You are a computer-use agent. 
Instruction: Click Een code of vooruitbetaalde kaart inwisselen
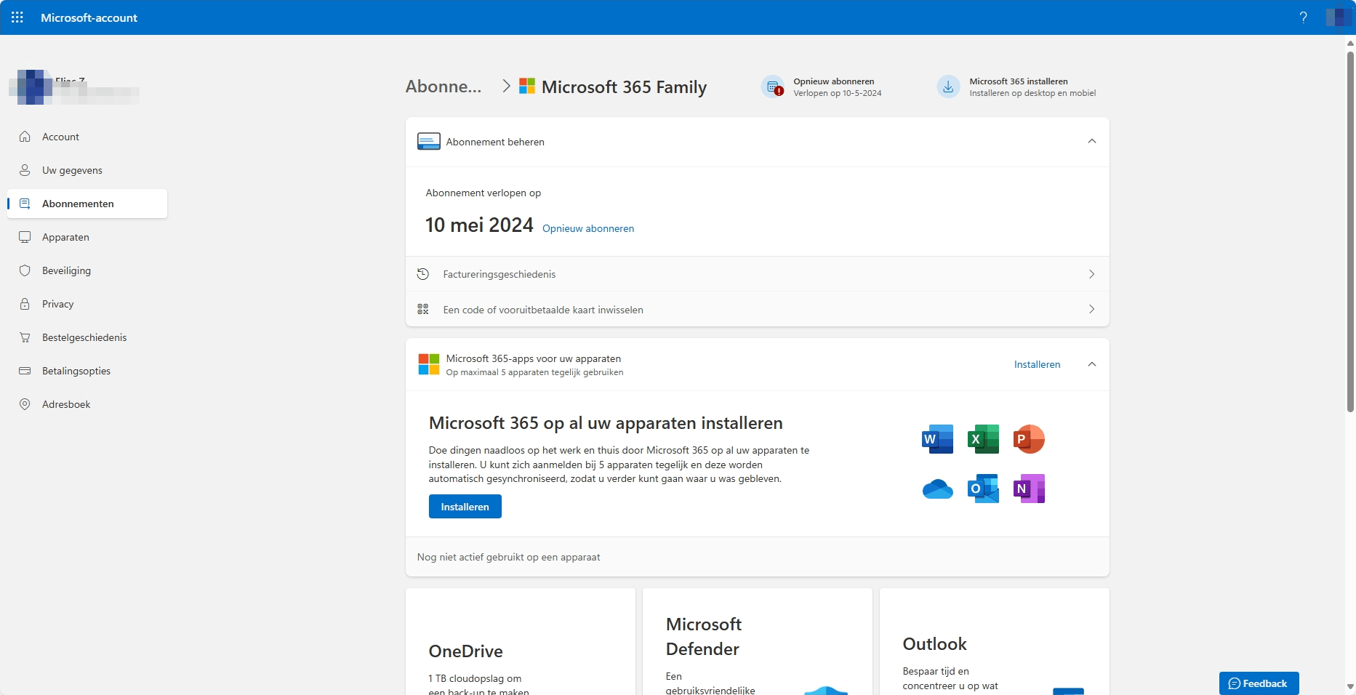[543, 310]
